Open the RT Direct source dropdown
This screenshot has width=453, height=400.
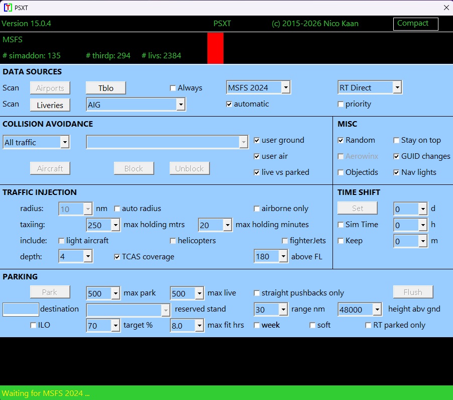(397, 87)
